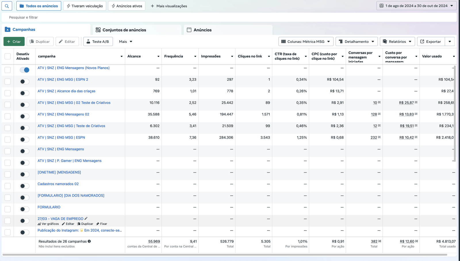Click the Duplicar icon under the campaign row
Image resolution: width=460 pixels, height=261 pixels.
(x=79, y=224)
